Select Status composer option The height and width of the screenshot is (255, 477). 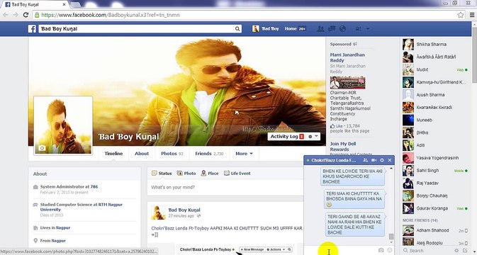coord(162,174)
